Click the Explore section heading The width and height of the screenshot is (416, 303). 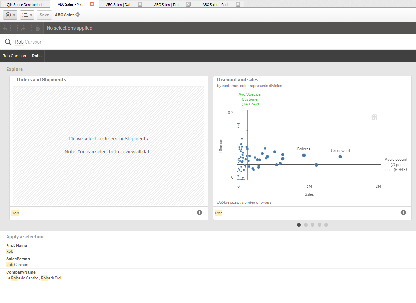(14, 69)
